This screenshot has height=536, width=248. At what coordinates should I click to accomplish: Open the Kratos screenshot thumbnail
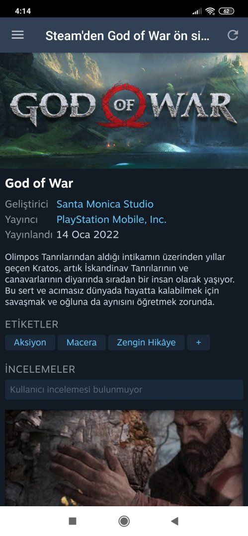click(124, 458)
